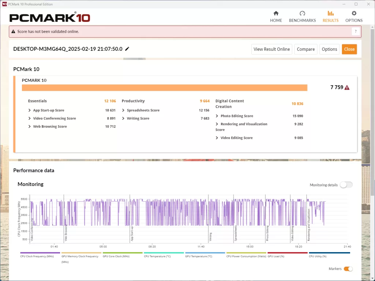Click the overall score 7 759
The width and height of the screenshot is (375, 281).
[337, 87]
